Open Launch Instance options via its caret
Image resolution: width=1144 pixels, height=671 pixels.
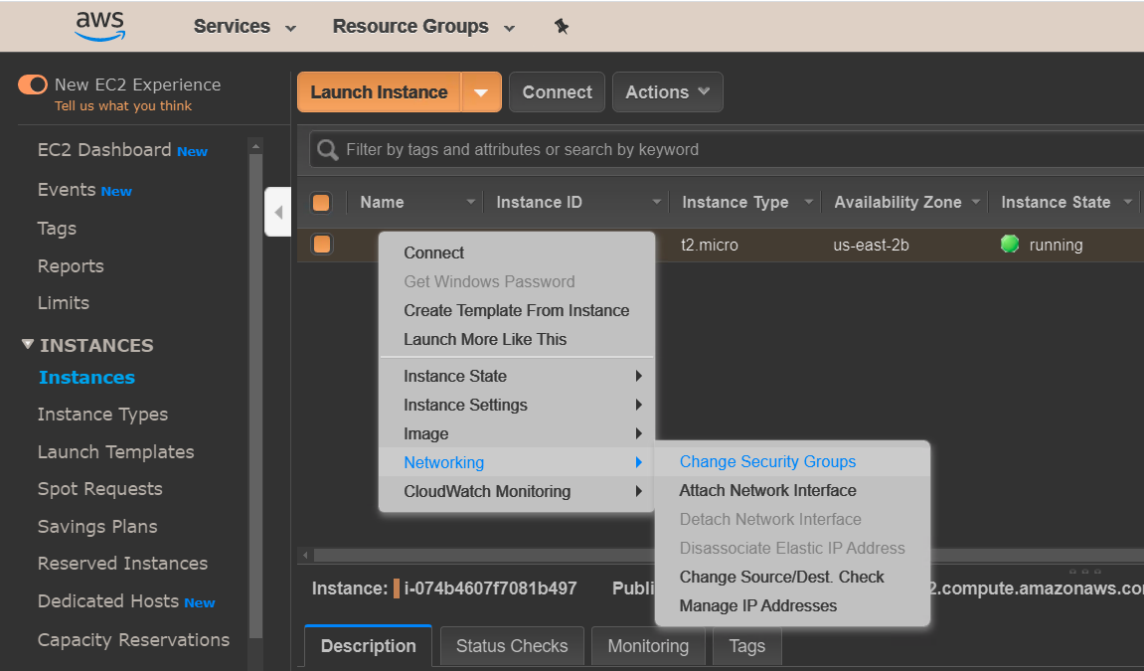coord(482,91)
